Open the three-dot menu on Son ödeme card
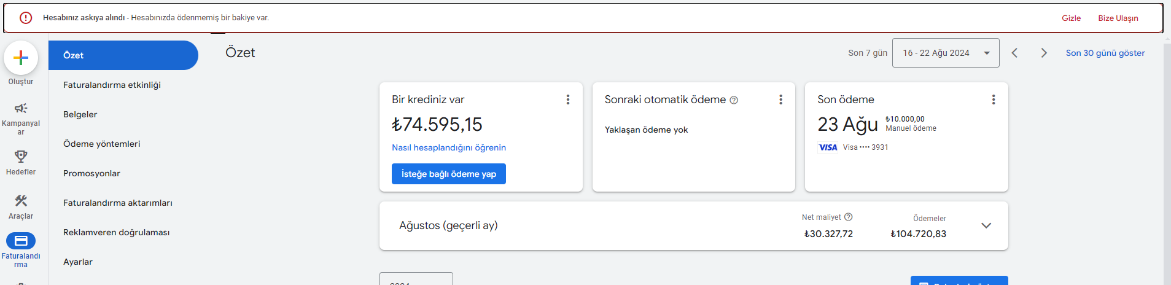1171x285 pixels. pyautogui.click(x=994, y=100)
